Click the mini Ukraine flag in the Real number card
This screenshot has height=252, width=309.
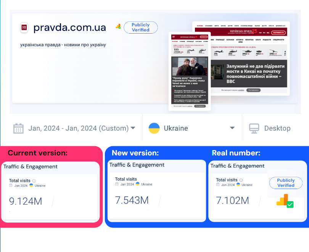[238, 184]
